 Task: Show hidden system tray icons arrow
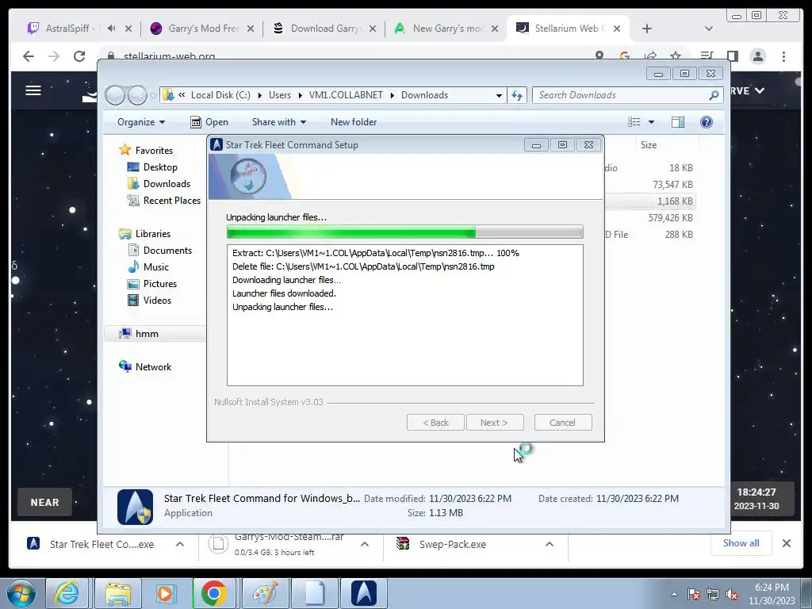674,594
